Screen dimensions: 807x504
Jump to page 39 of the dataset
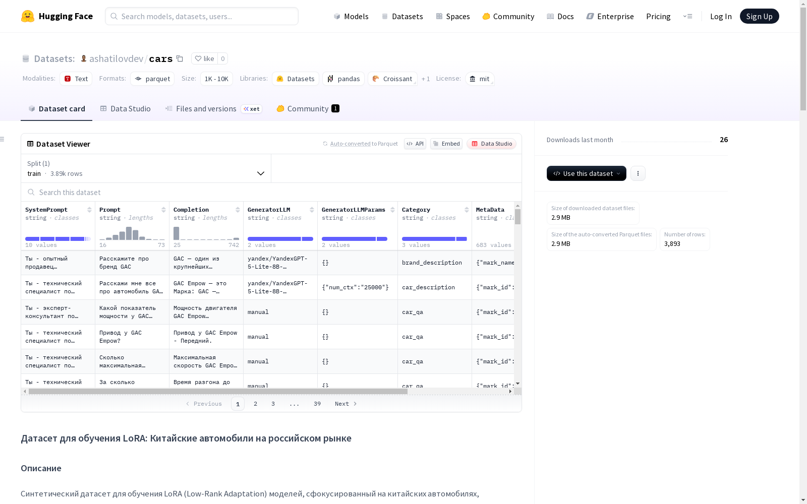pos(317,404)
